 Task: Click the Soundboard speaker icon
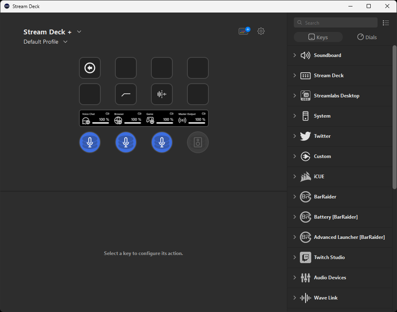tap(306, 55)
